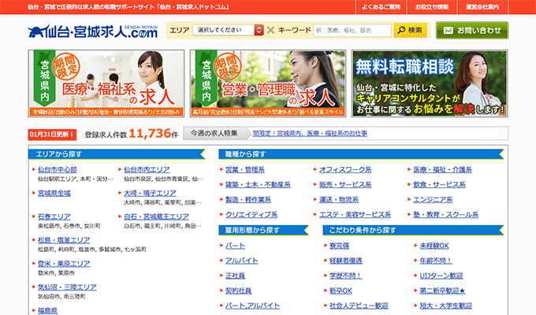536x315 pixels.
Task: Open the 今週の求人特集 featured link
Action: (310, 133)
